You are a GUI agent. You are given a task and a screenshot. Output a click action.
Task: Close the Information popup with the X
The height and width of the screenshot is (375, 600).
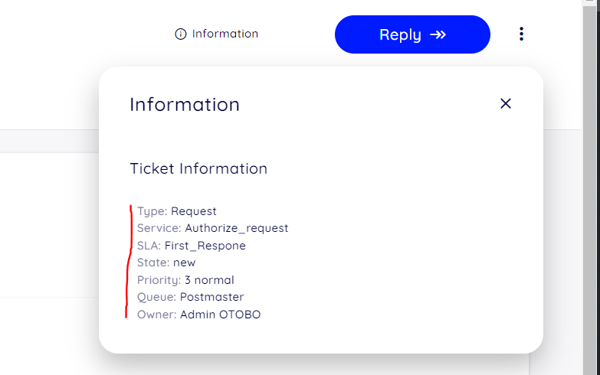click(505, 103)
